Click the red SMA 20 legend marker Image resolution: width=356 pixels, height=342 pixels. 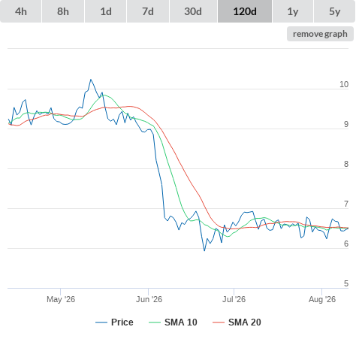pos(219,322)
